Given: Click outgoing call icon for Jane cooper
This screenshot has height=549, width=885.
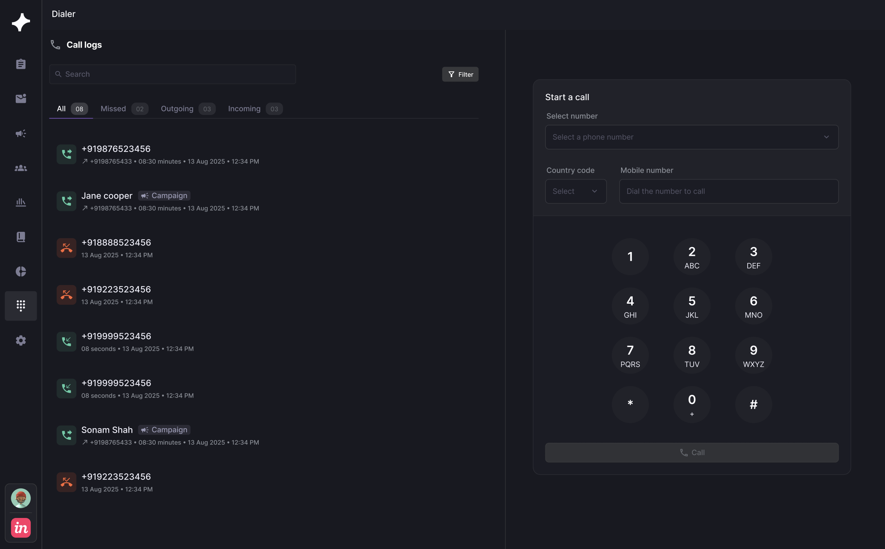Looking at the screenshot, I should click(x=67, y=201).
